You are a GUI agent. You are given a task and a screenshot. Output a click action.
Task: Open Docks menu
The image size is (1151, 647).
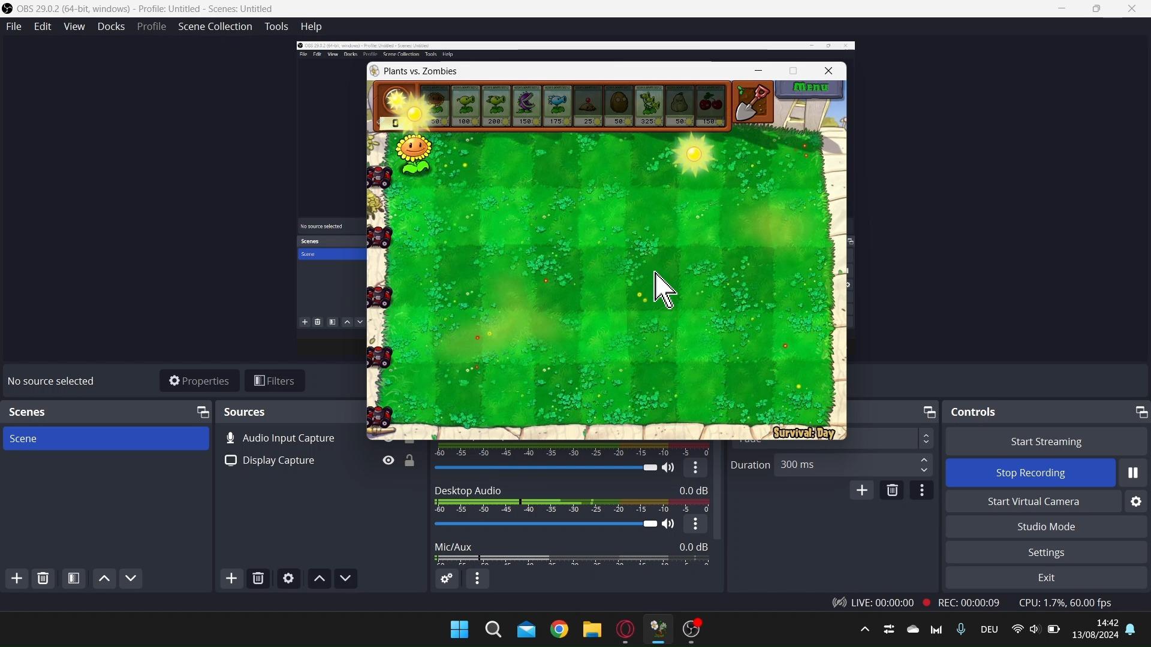click(x=112, y=26)
